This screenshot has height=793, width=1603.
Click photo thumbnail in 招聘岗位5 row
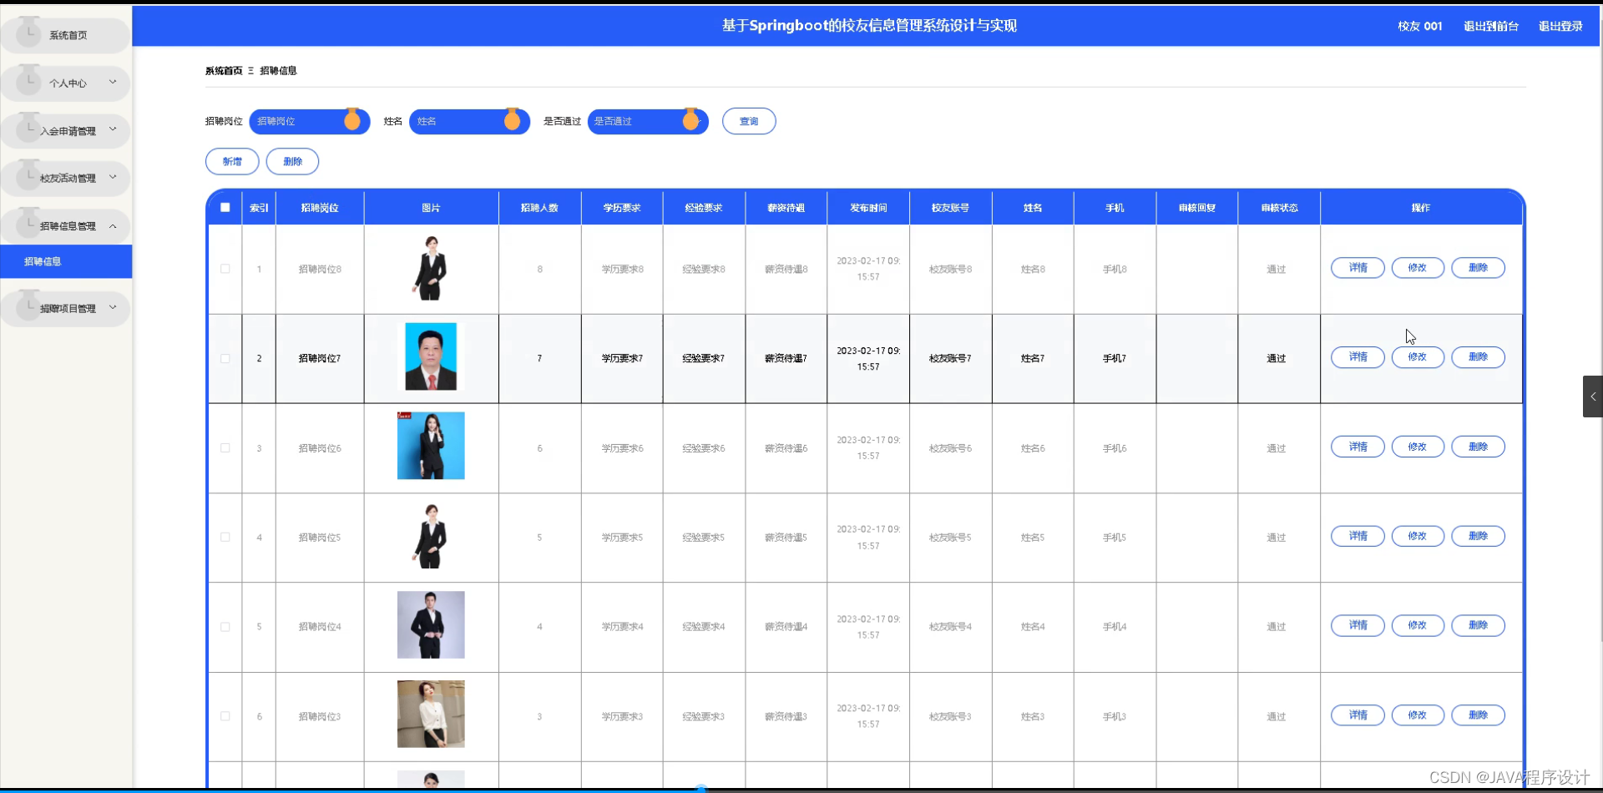(x=431, y=536)
